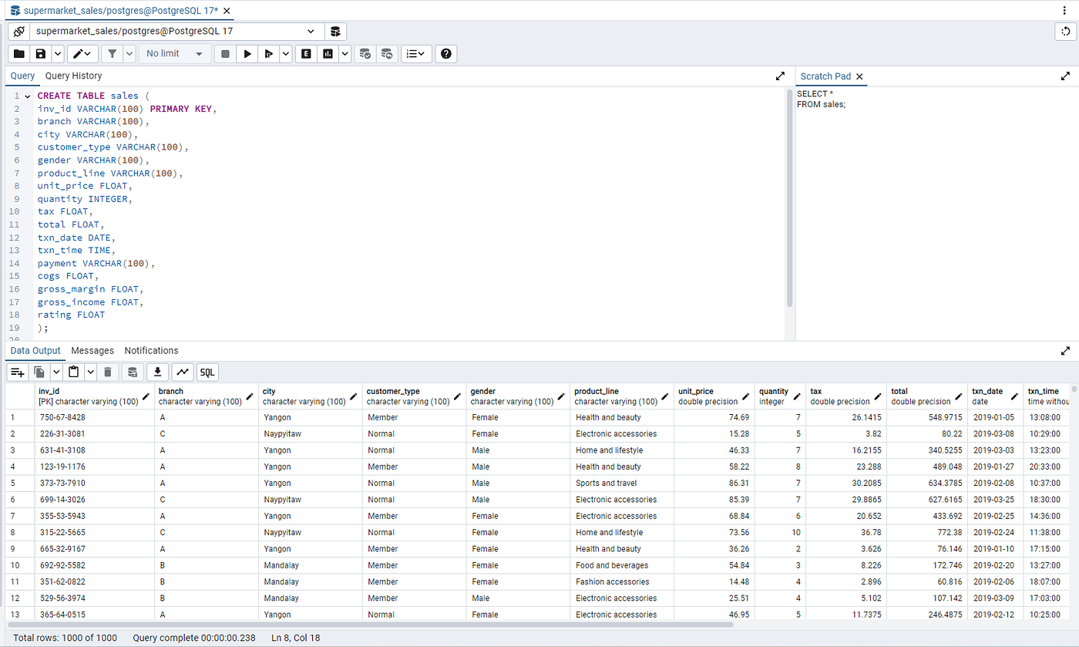Screen dimensions: 1079x647
Task: Add a new row to results
Action: (18, 372)
